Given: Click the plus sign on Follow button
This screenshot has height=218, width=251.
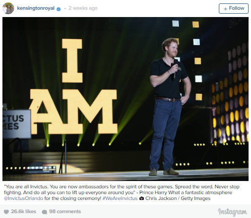Looking at the screenshot, I should point(225,9).
